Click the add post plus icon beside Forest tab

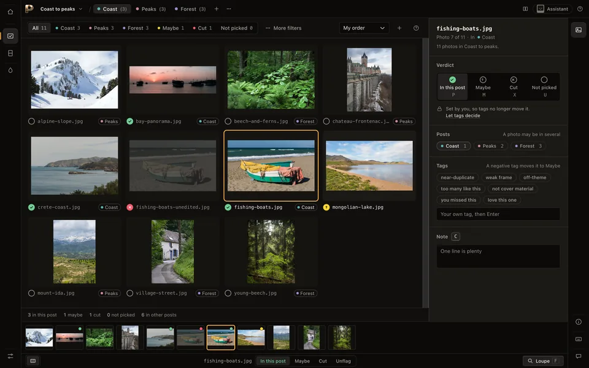pos(217,9)
